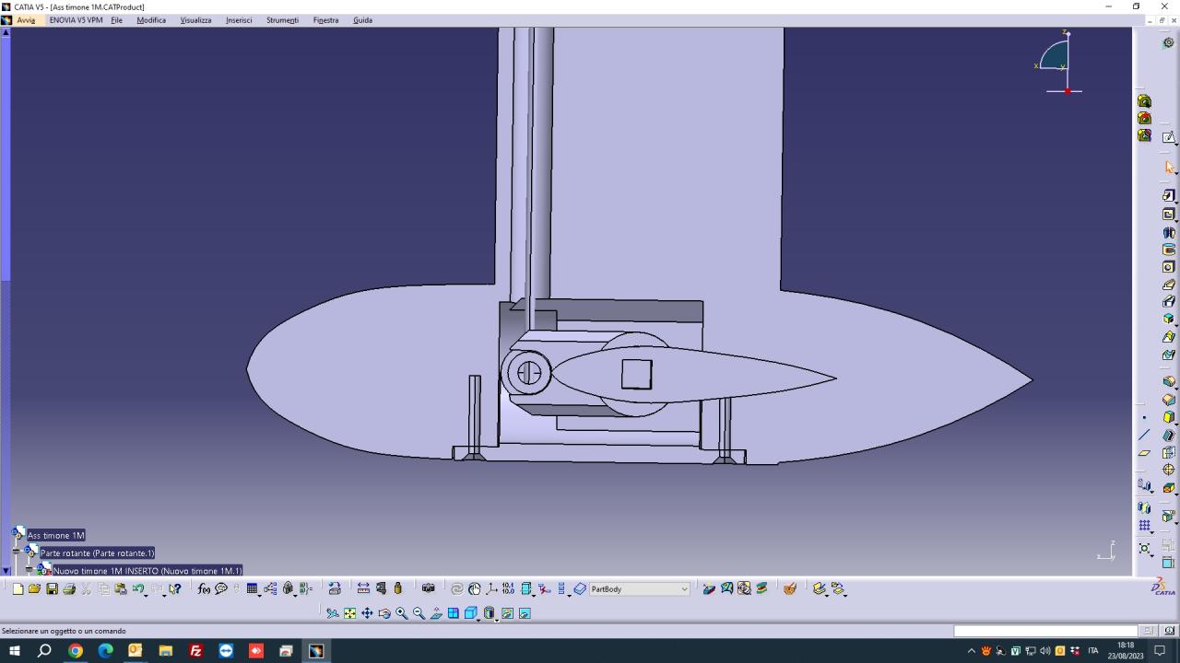Select the Fit All In view icon

tap(349, 613)
